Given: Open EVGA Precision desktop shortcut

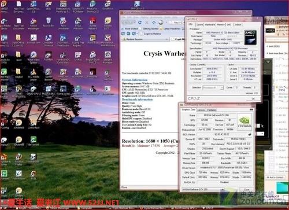Looking at the screenshot, I should [78, 24].
